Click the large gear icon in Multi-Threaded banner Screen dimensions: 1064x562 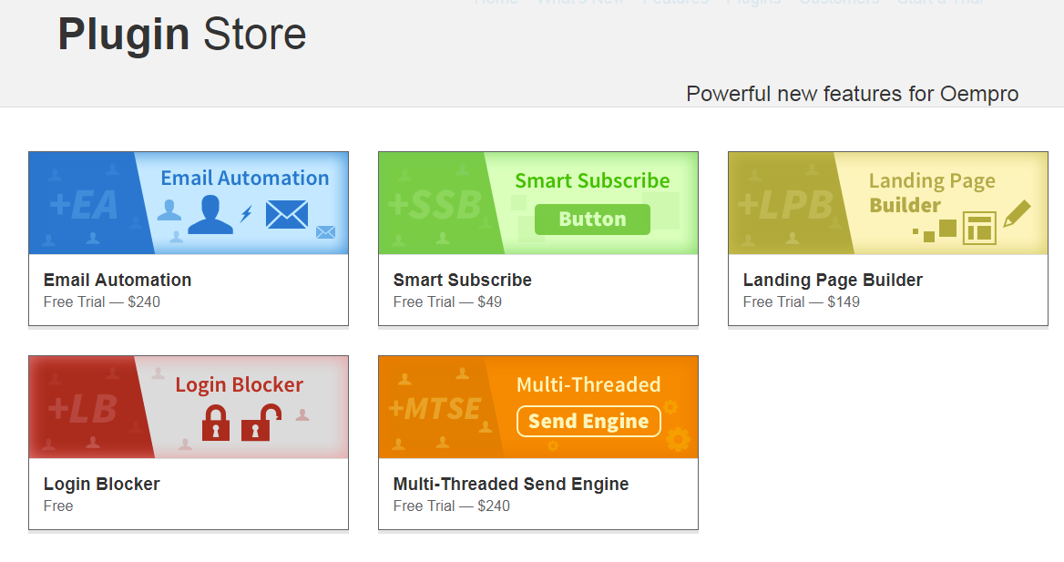point(678,440)
